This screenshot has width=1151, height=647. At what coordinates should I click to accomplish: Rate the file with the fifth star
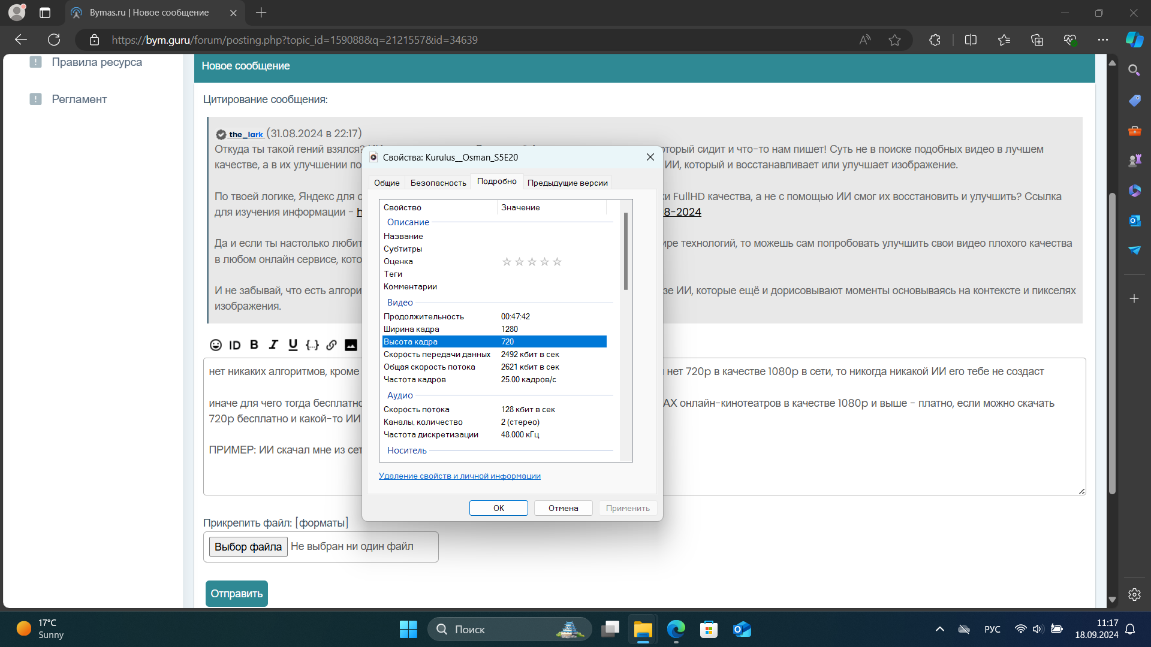click(557, 262)
